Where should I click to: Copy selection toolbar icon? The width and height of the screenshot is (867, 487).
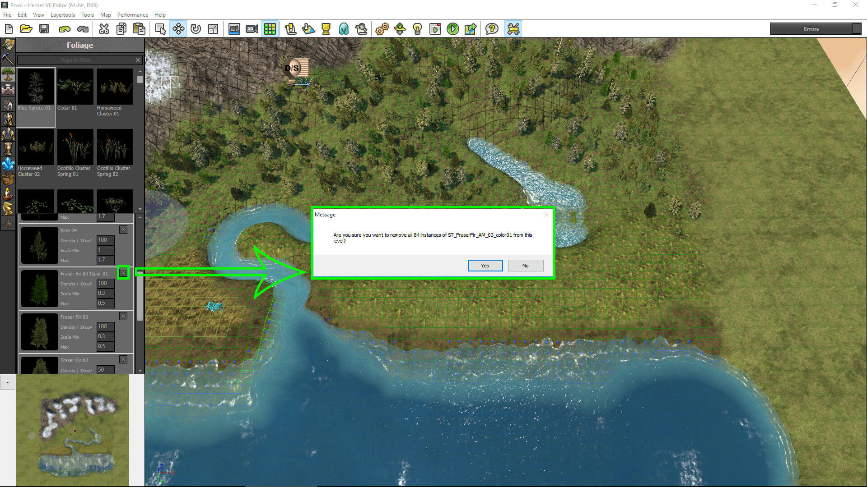point(121,29)
